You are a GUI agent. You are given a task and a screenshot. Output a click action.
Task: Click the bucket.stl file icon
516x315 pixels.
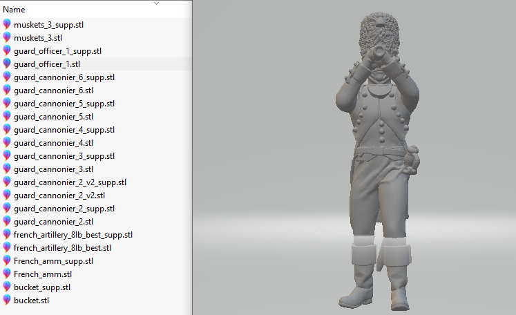point(7,300)
